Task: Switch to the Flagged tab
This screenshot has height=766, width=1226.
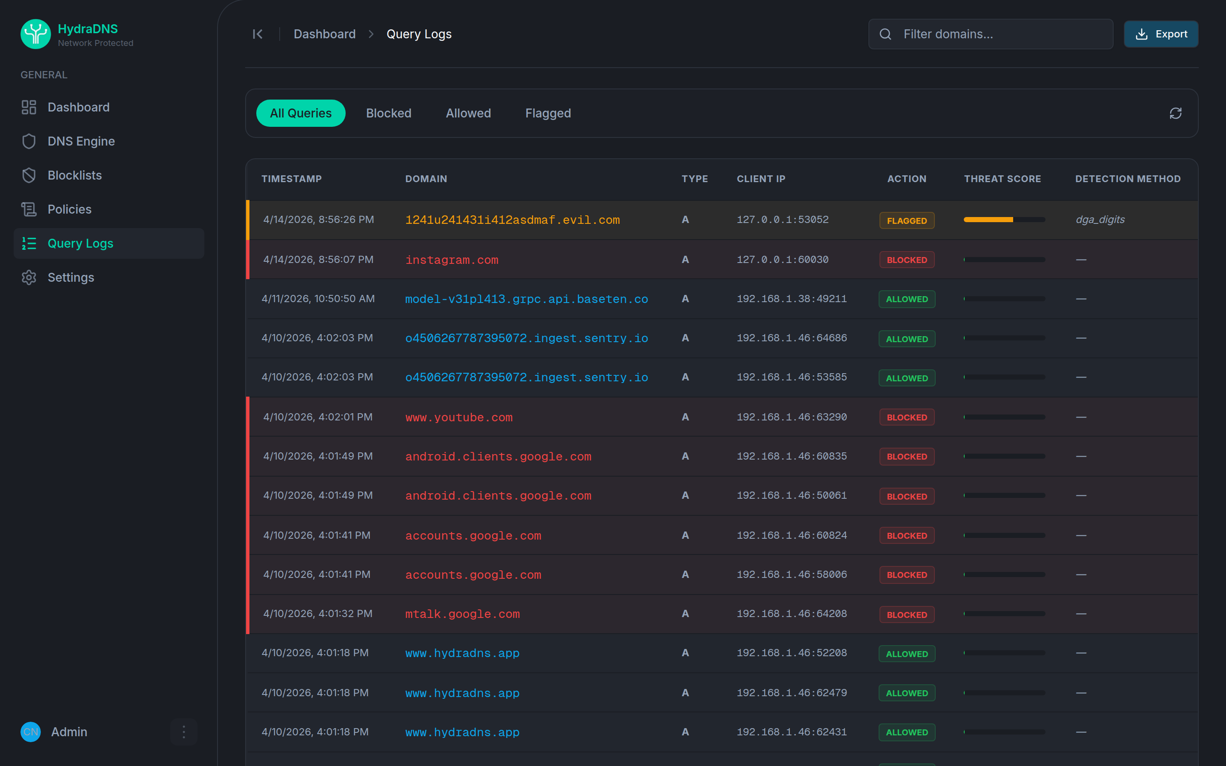Action: [x=547, y=113]
